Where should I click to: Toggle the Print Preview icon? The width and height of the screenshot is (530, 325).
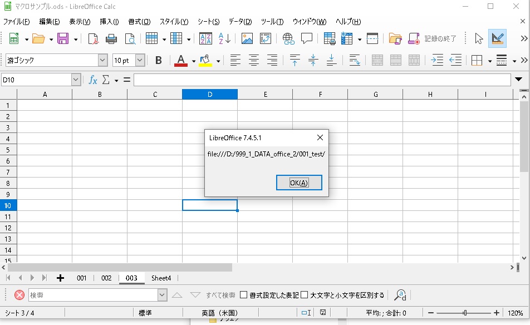(130, 39)
